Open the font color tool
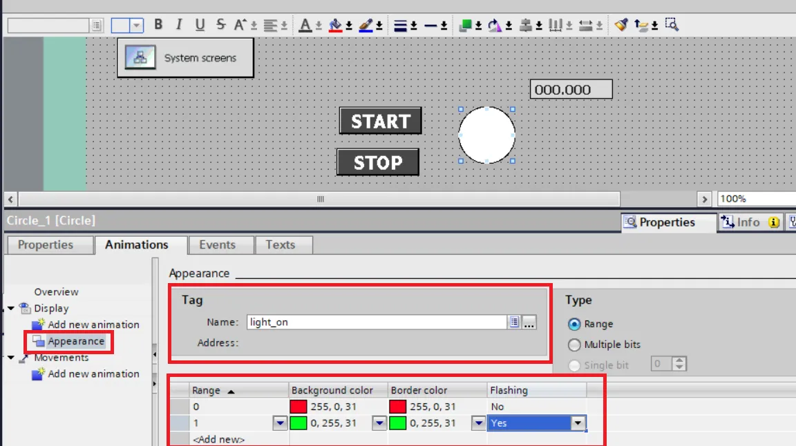The height and width of the screenshot is (446, 796). (306, 24)
